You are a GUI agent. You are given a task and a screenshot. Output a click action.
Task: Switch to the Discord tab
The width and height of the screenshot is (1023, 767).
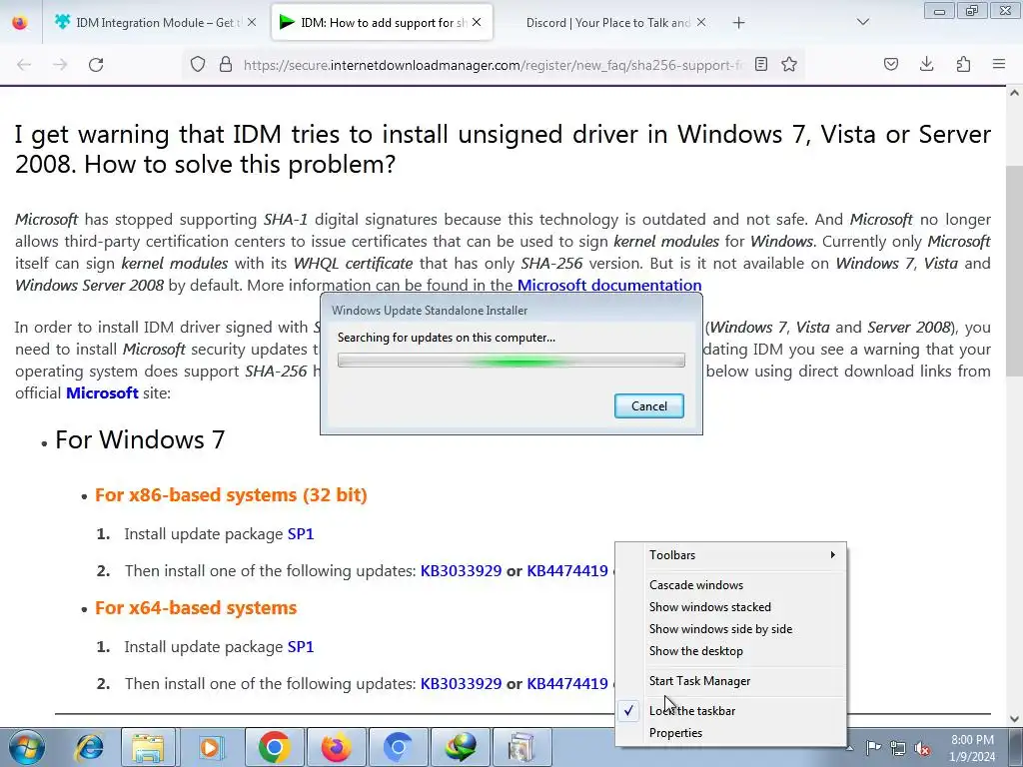tap(606, 23)
